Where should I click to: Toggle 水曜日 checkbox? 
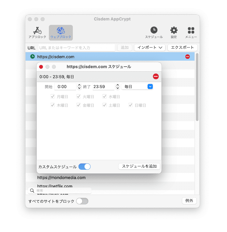coord(104,97)
